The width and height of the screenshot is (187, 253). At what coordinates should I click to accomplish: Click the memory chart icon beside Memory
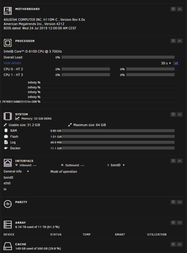click(x=17, y=118)
